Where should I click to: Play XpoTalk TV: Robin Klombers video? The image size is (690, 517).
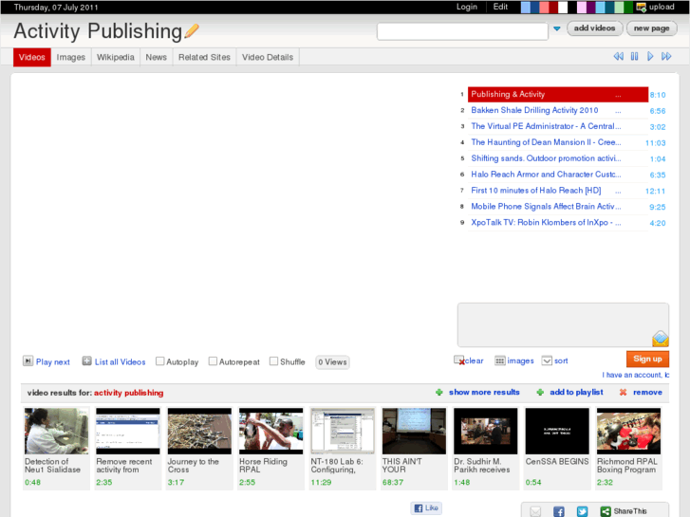(546, 222)
